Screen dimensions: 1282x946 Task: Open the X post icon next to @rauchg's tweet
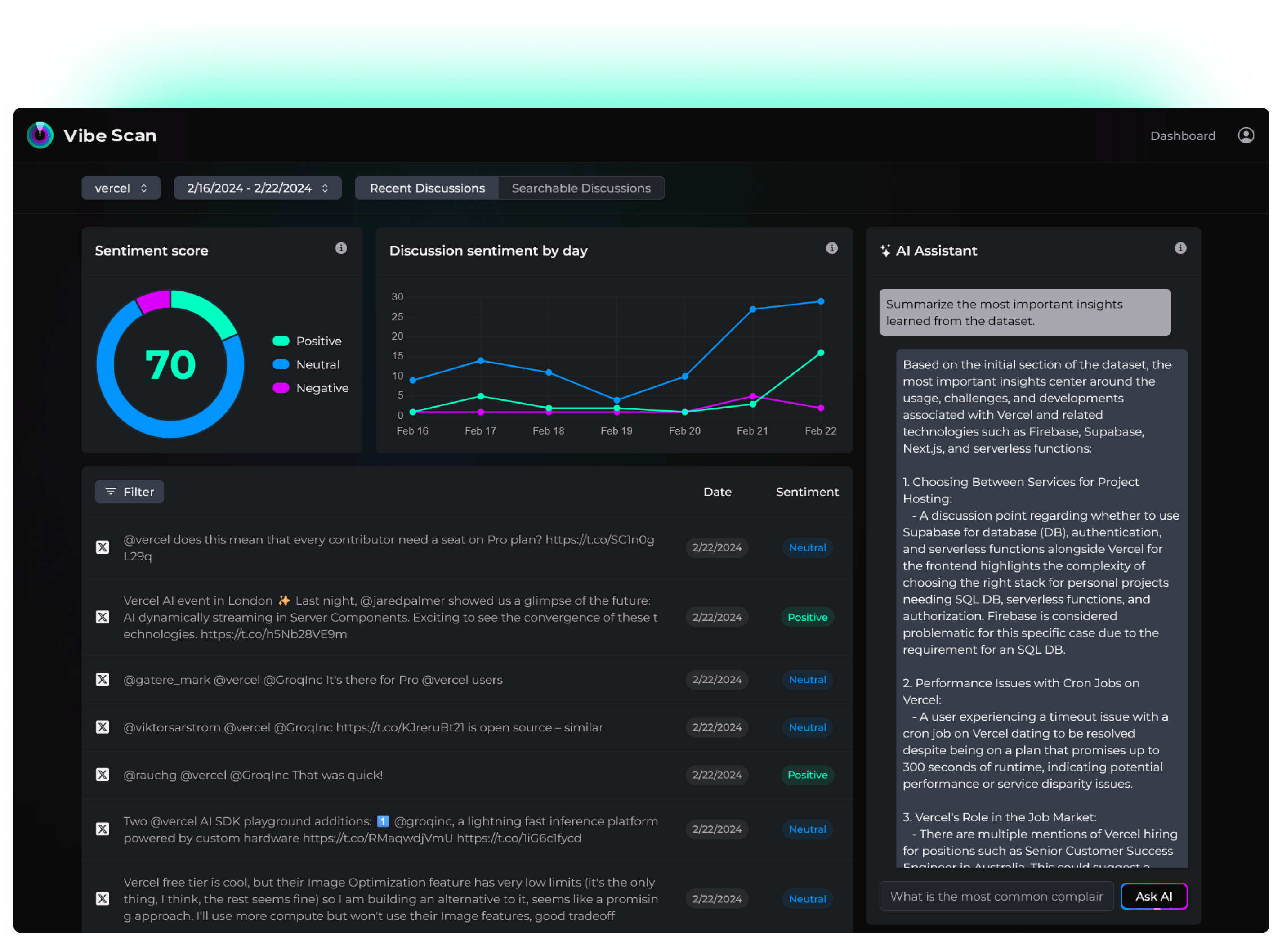pyautogui.click(x=103, y=775)
